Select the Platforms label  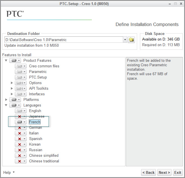[31, 100]
